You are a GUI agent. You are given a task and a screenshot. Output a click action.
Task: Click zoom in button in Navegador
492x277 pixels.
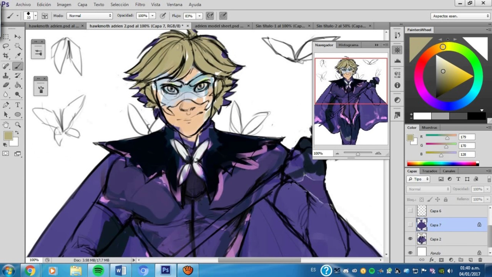(x=378, y=153)
